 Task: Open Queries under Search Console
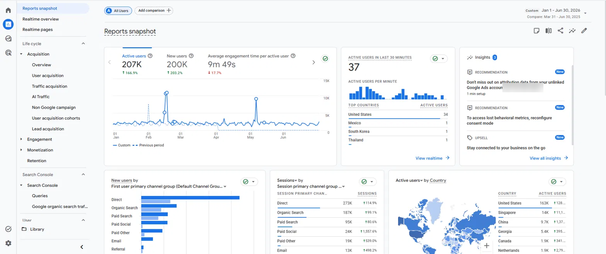click(40, 196)
